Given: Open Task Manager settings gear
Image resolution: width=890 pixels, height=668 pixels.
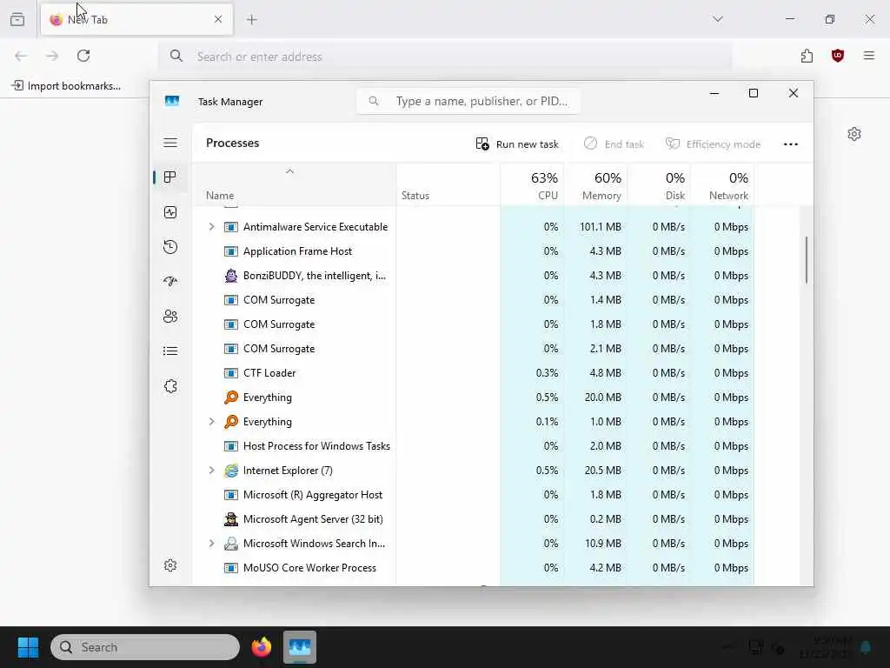Looking at the screenshot, I should point(170,565).
